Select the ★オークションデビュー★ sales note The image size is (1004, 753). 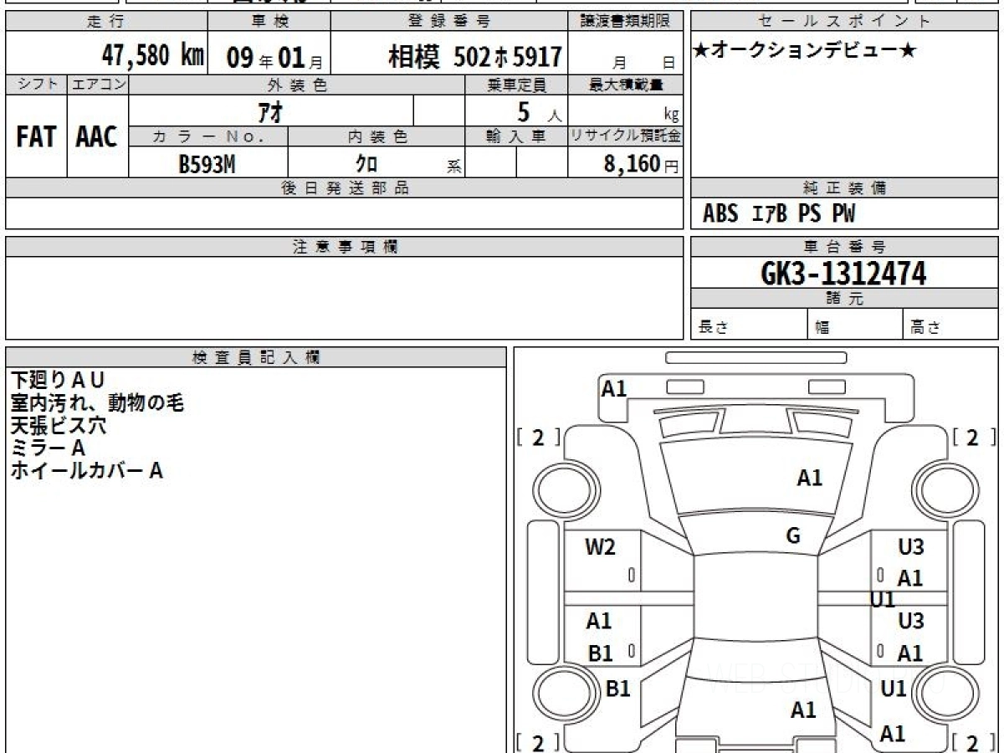[805, 51]
